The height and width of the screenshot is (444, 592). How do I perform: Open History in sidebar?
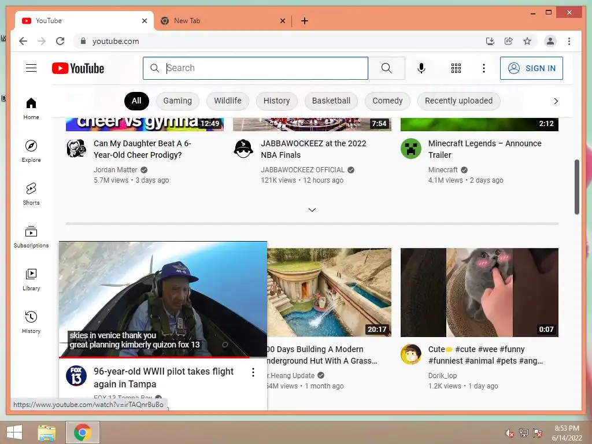31,322
